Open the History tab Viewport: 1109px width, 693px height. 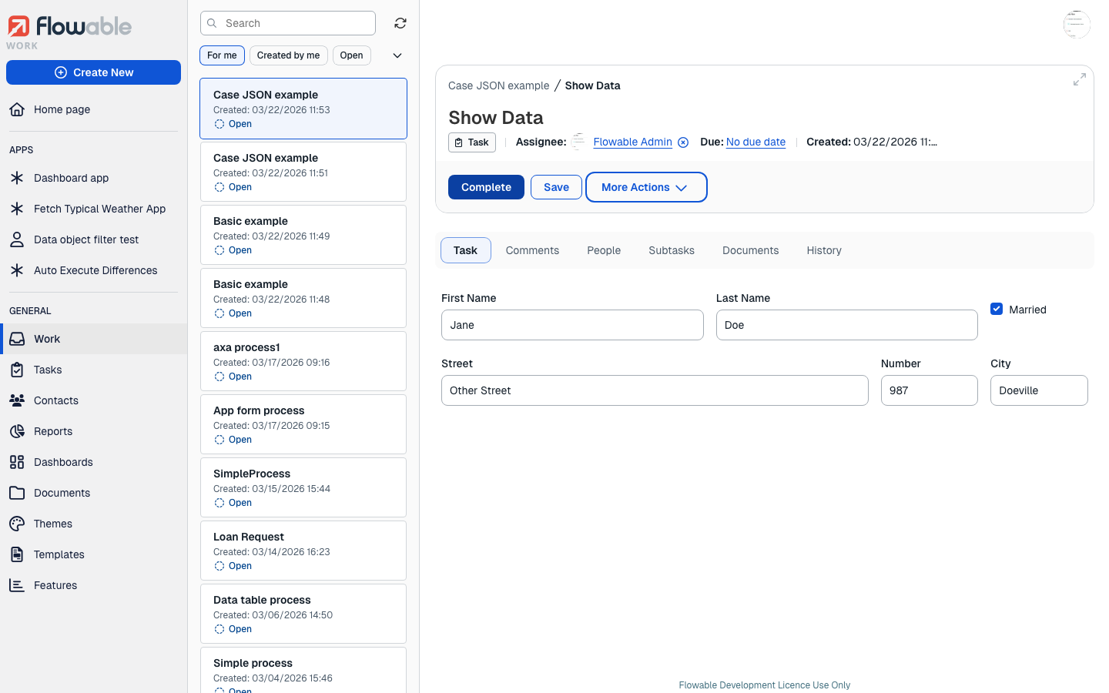[x=823, y=250]
